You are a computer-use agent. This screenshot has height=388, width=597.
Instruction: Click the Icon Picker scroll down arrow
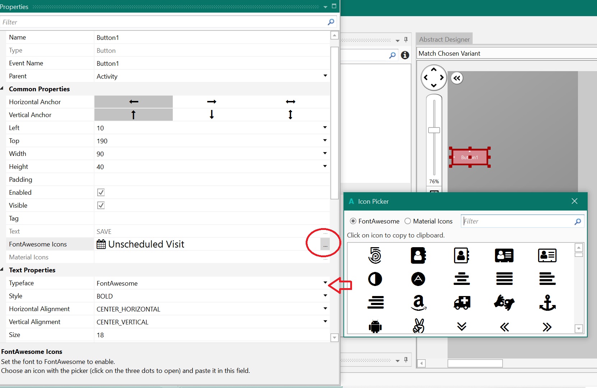(x=579, y=328)
